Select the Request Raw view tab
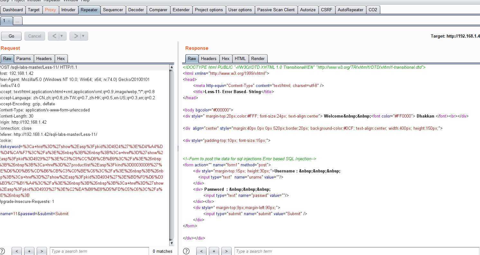Screen dimensions: 480x255 (x=7, y=58)
